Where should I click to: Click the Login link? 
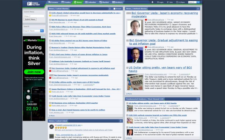pos(160,2)
